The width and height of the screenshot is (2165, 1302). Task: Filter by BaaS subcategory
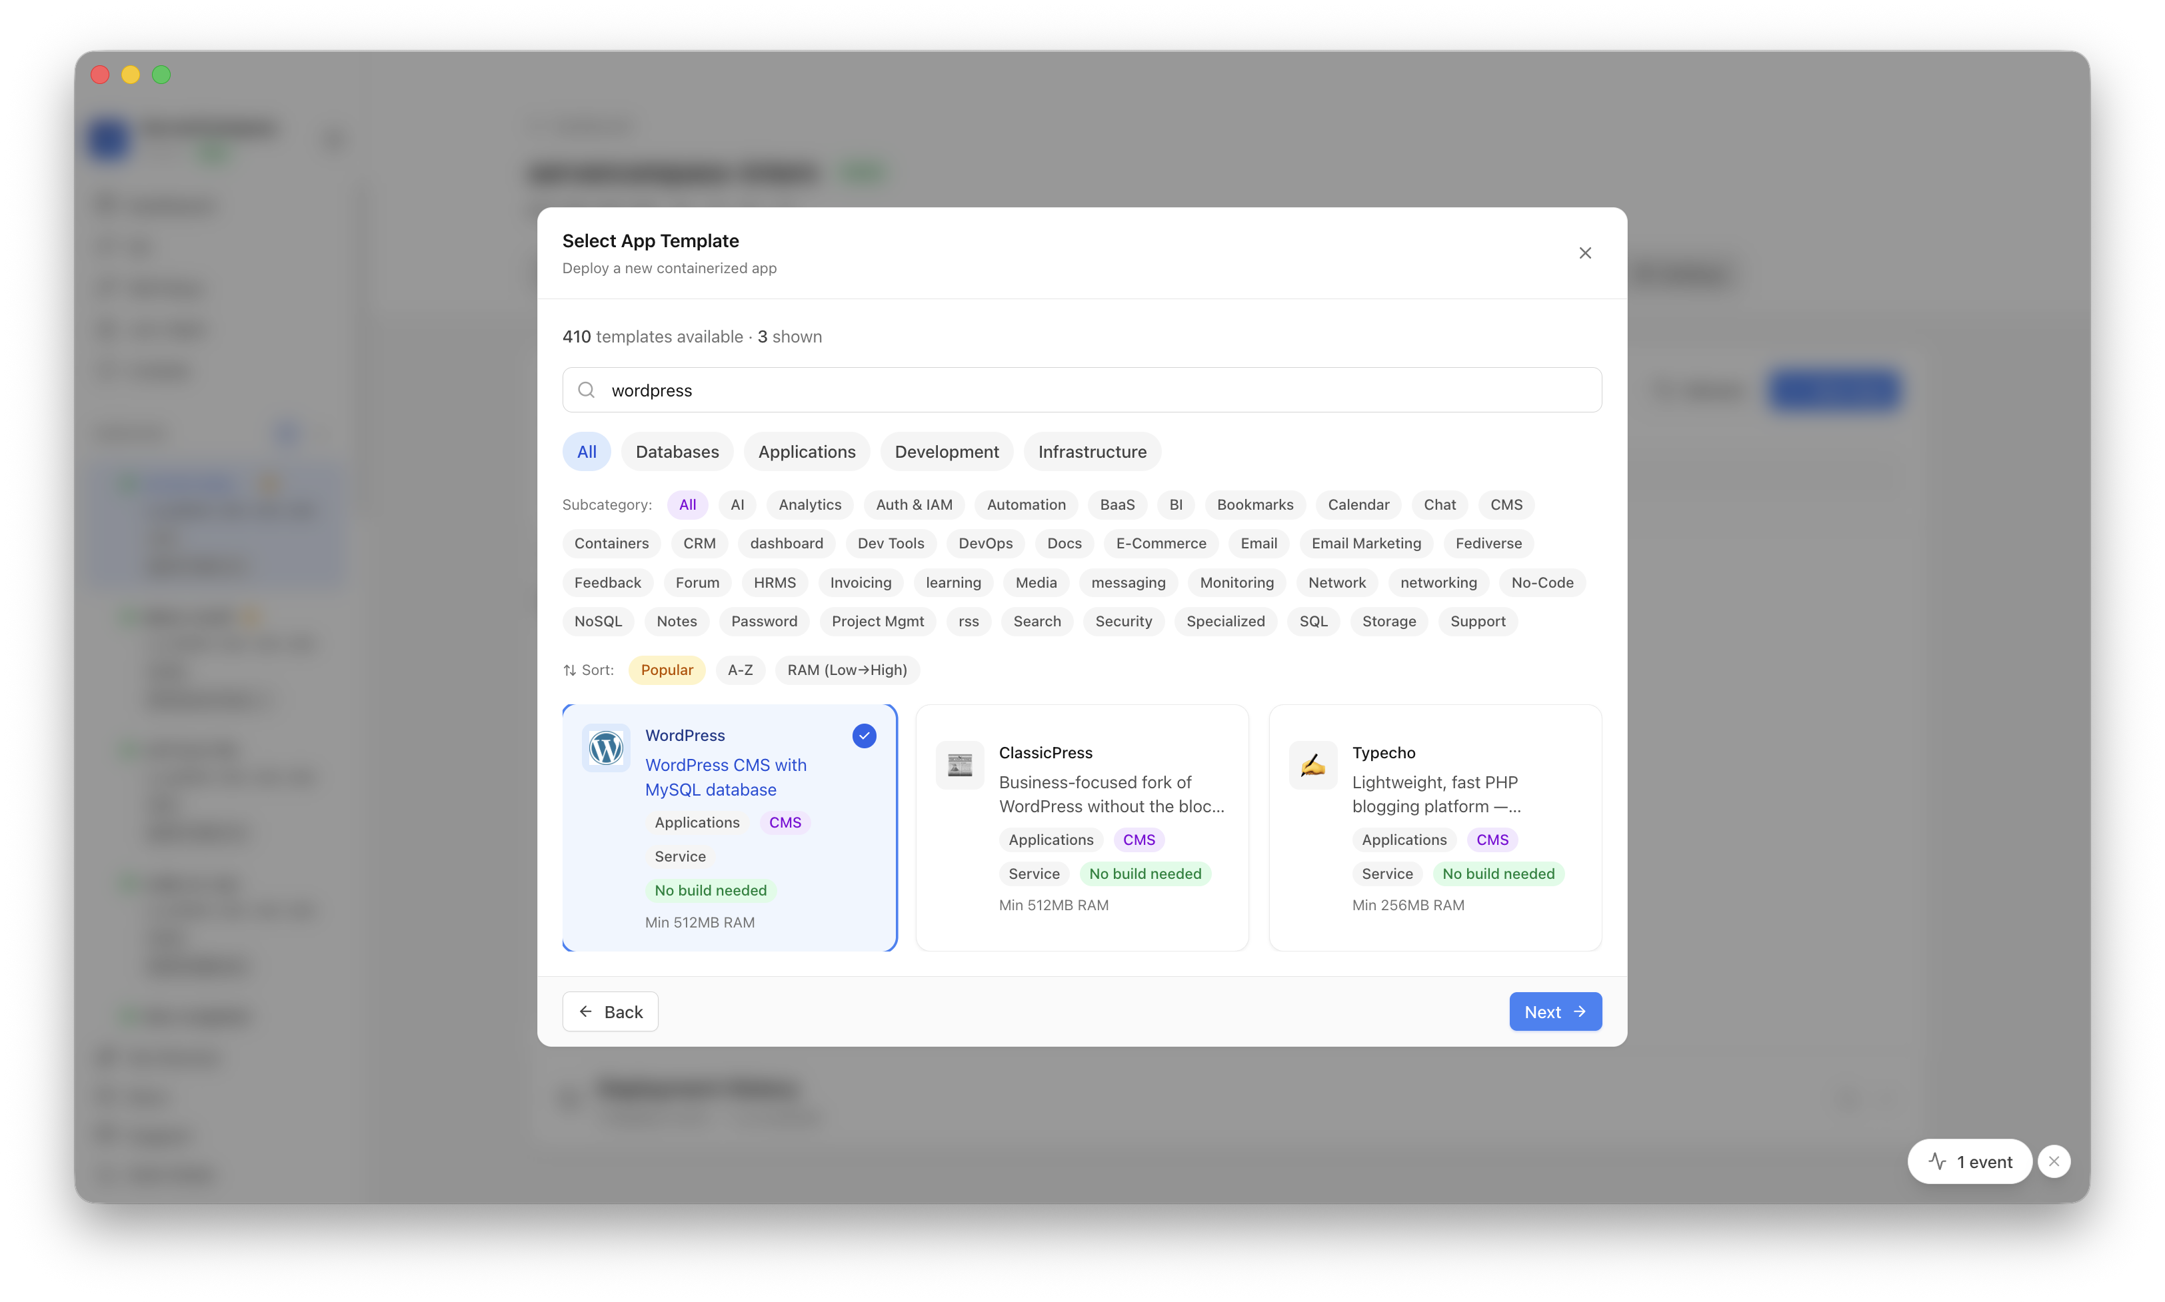tap(1116, 504)
